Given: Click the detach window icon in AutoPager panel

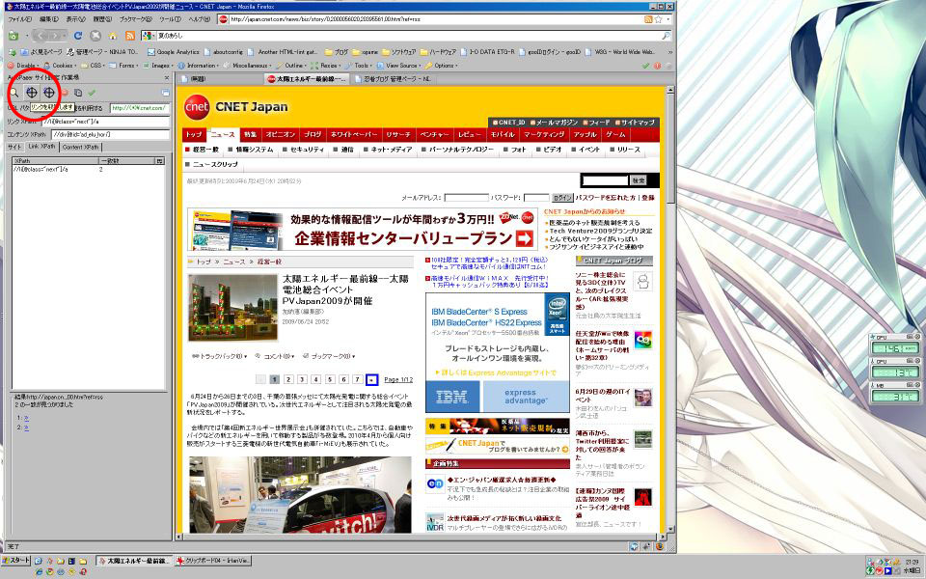Looking at the screenshot, I should pos(165,93).
